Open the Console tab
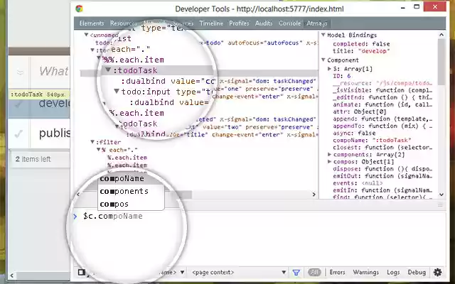This screenshot has width=455, height=284. (289, 23)
